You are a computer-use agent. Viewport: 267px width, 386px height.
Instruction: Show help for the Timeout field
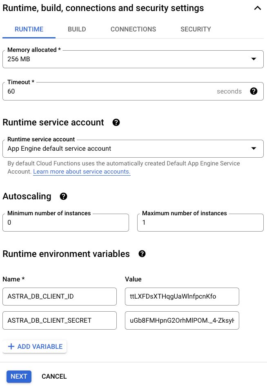pyautogui.click(x=254, y=91)
